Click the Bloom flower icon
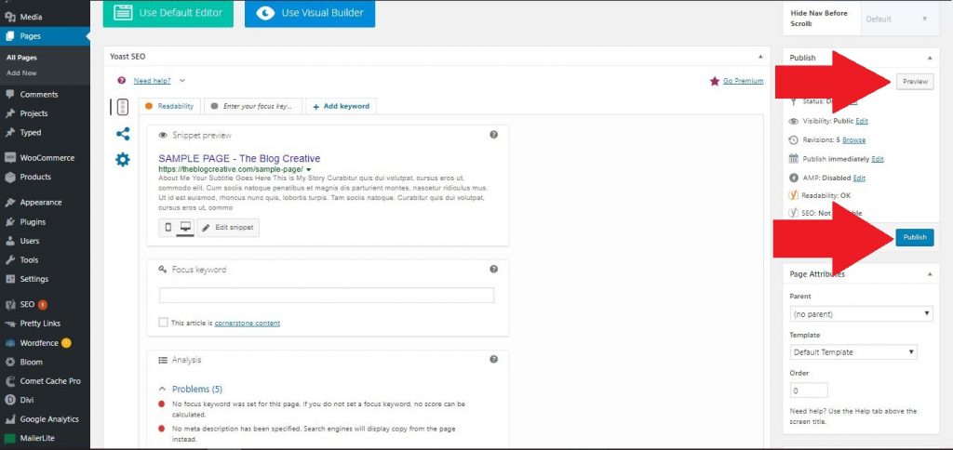Screen dimensions: 953x450 pyautogui.click(x=9, y=362)
